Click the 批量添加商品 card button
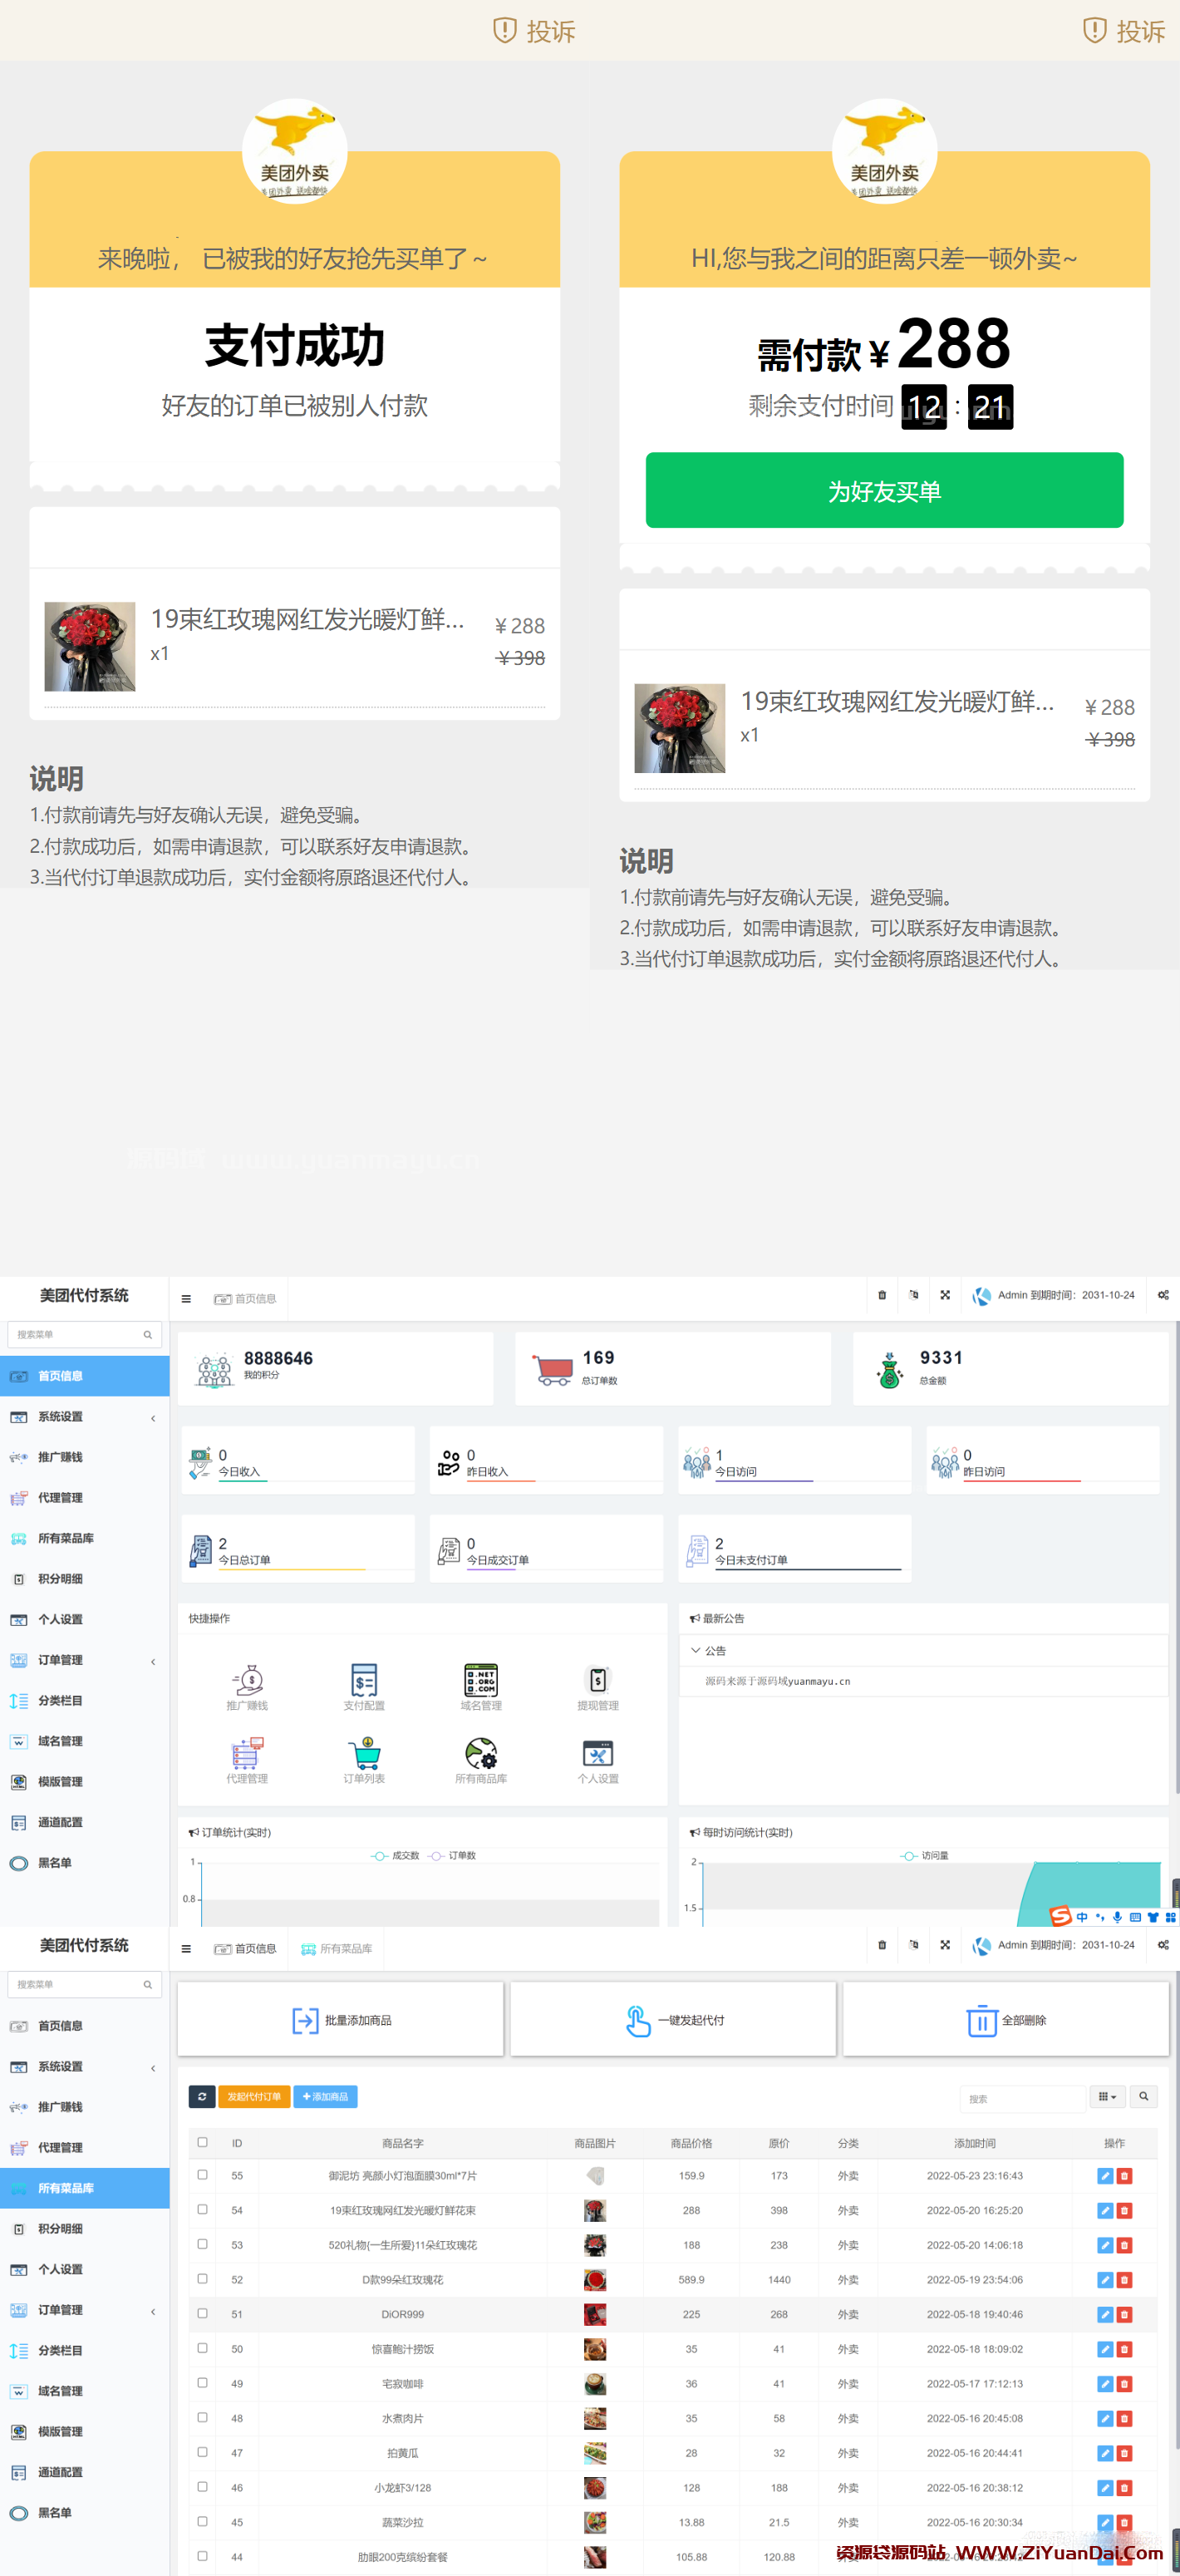 (340, 2020)
